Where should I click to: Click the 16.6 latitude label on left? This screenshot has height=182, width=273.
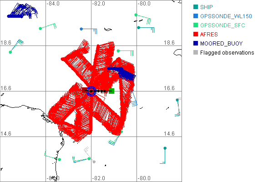(7, 88)
